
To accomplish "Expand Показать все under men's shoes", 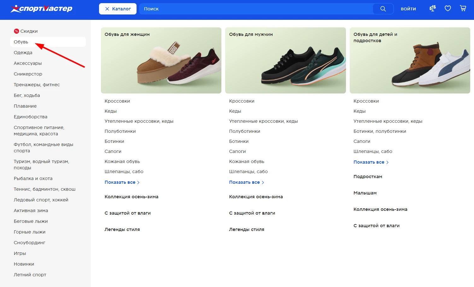I will pos(246,182).
